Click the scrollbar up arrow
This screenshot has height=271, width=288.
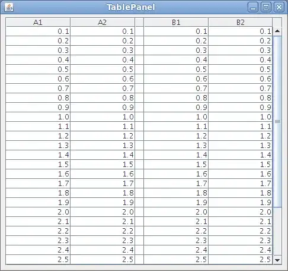(277, 31)
